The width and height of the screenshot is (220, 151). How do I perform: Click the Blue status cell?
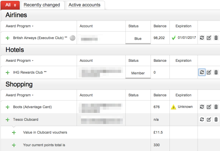point(138,38)
